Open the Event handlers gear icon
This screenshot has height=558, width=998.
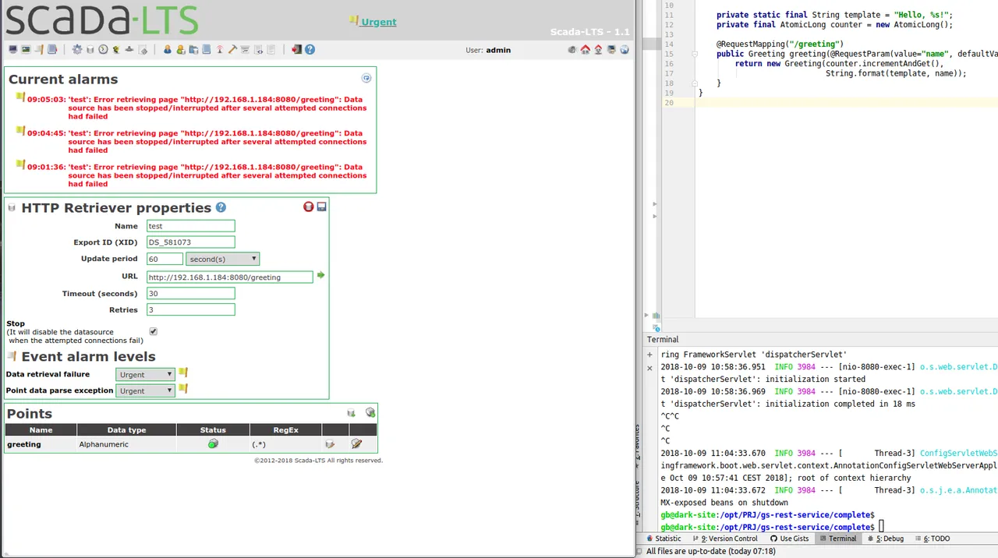coord(77,50)
